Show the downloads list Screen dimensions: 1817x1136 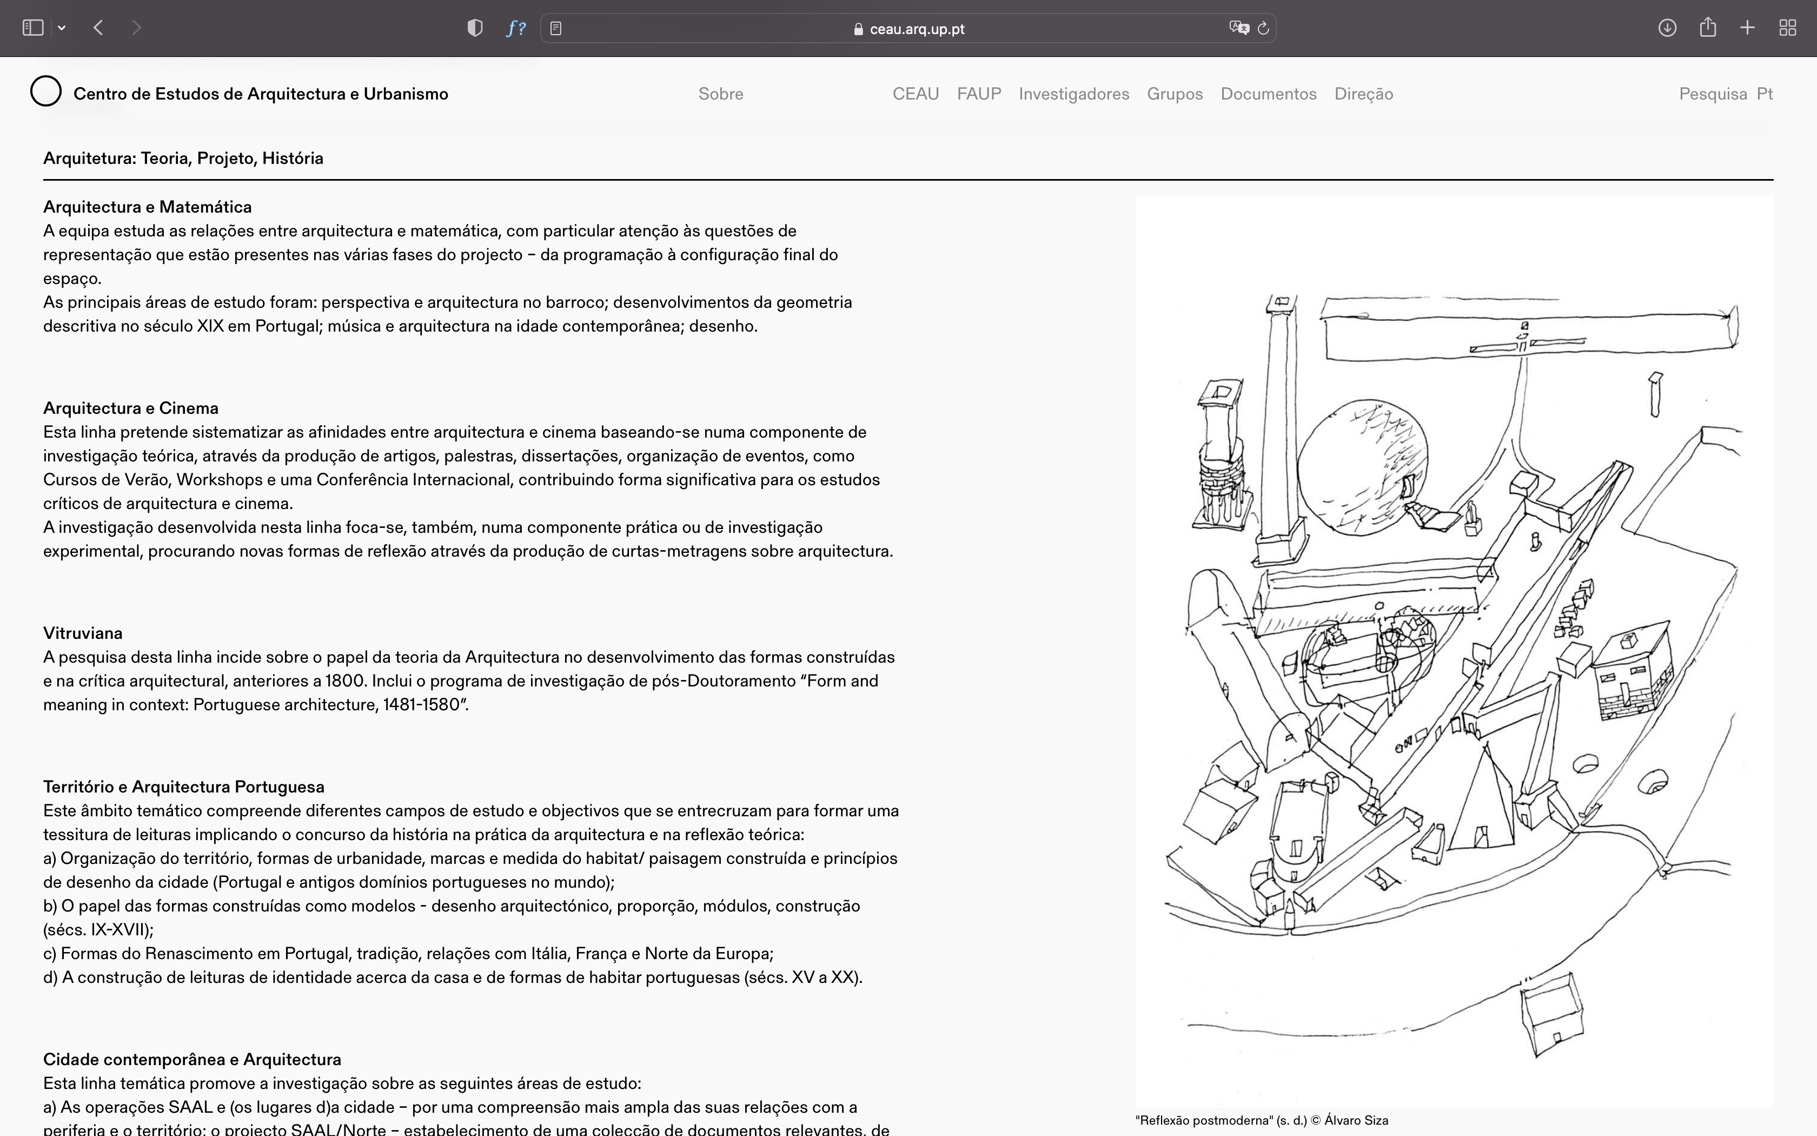pos(1667,28)
